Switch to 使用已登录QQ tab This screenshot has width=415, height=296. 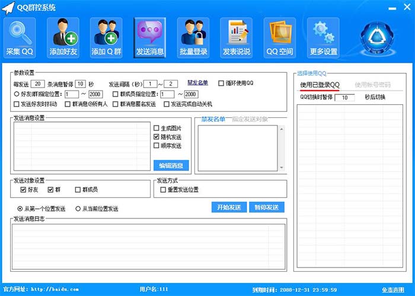[x=320, y=85]
